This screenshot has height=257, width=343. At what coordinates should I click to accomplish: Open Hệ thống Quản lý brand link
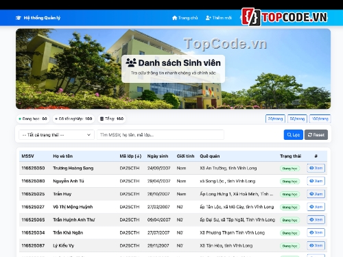(x=38, y=18)
